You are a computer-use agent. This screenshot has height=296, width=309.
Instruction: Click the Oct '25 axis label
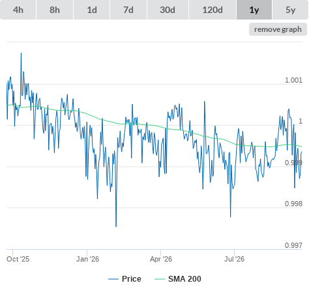point(18,259)
